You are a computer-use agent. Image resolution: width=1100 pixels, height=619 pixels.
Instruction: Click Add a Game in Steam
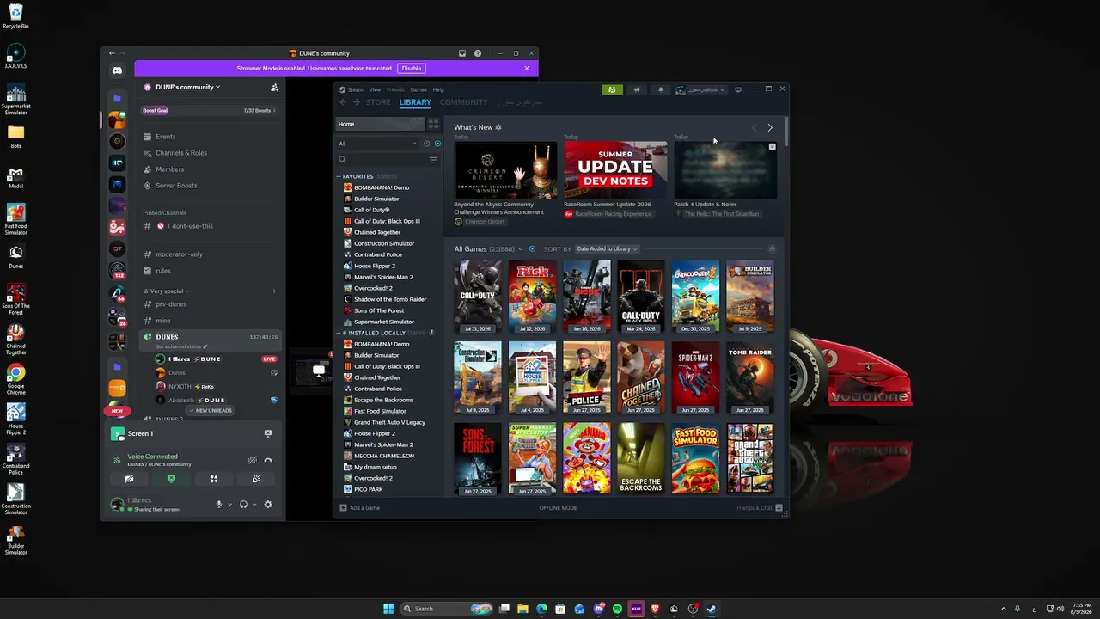[x=360, y=508]
